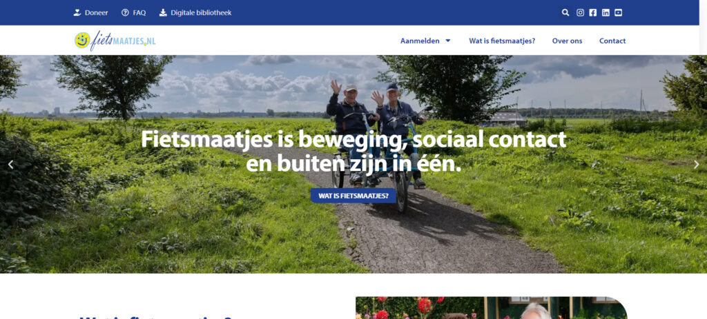Viewport: 707px width, 319px height.
Task: Open the Facebook page icon
Action: (x=592, y=12)
